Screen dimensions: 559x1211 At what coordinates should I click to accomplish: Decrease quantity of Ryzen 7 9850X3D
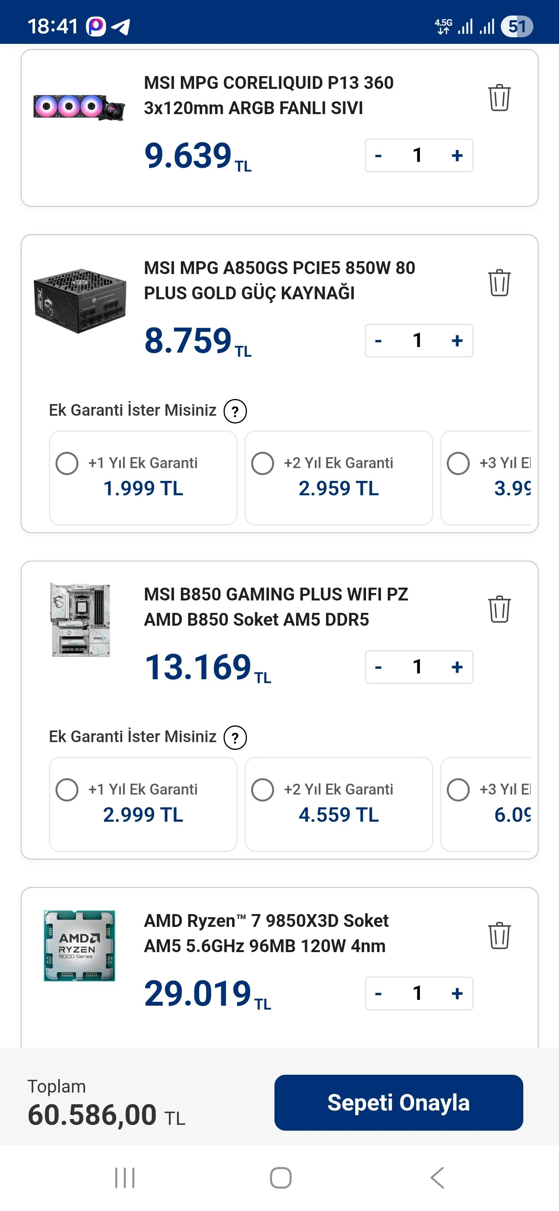[x=378, y=993]
